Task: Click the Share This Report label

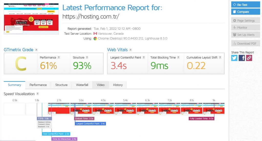Action: [243, 52]
